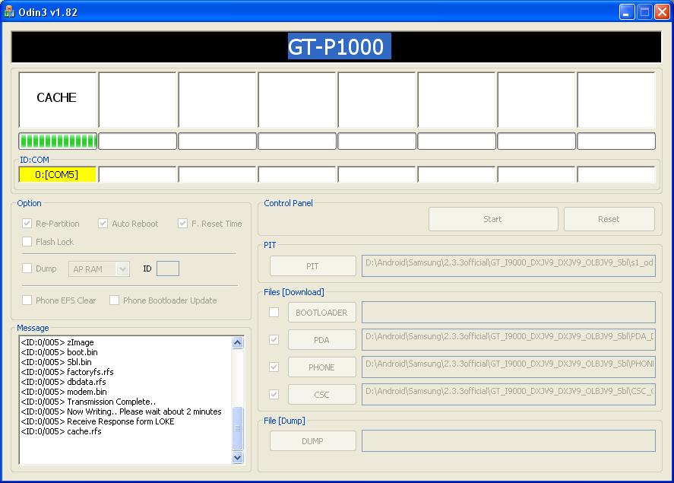Uncheck the PHONE file checkbox

pos(274,367)
